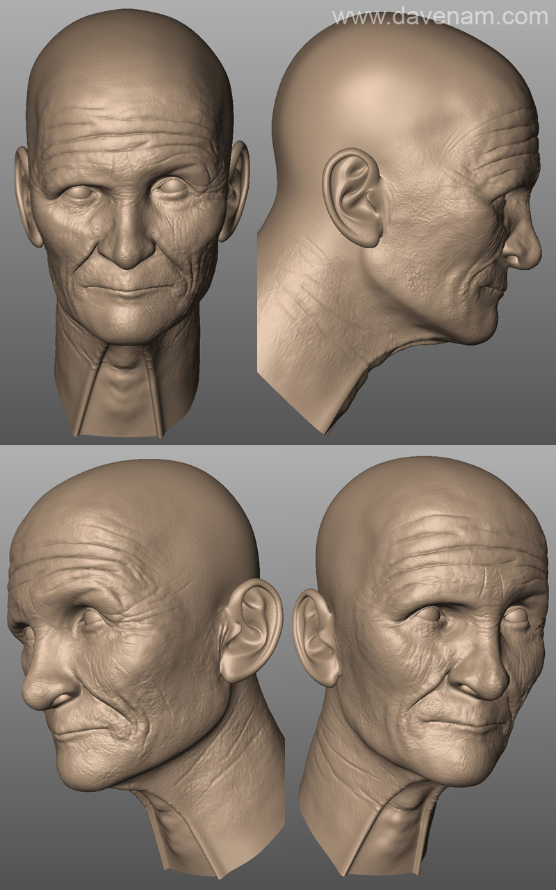Click the mouth of the bottom-right head

point(462,725)
